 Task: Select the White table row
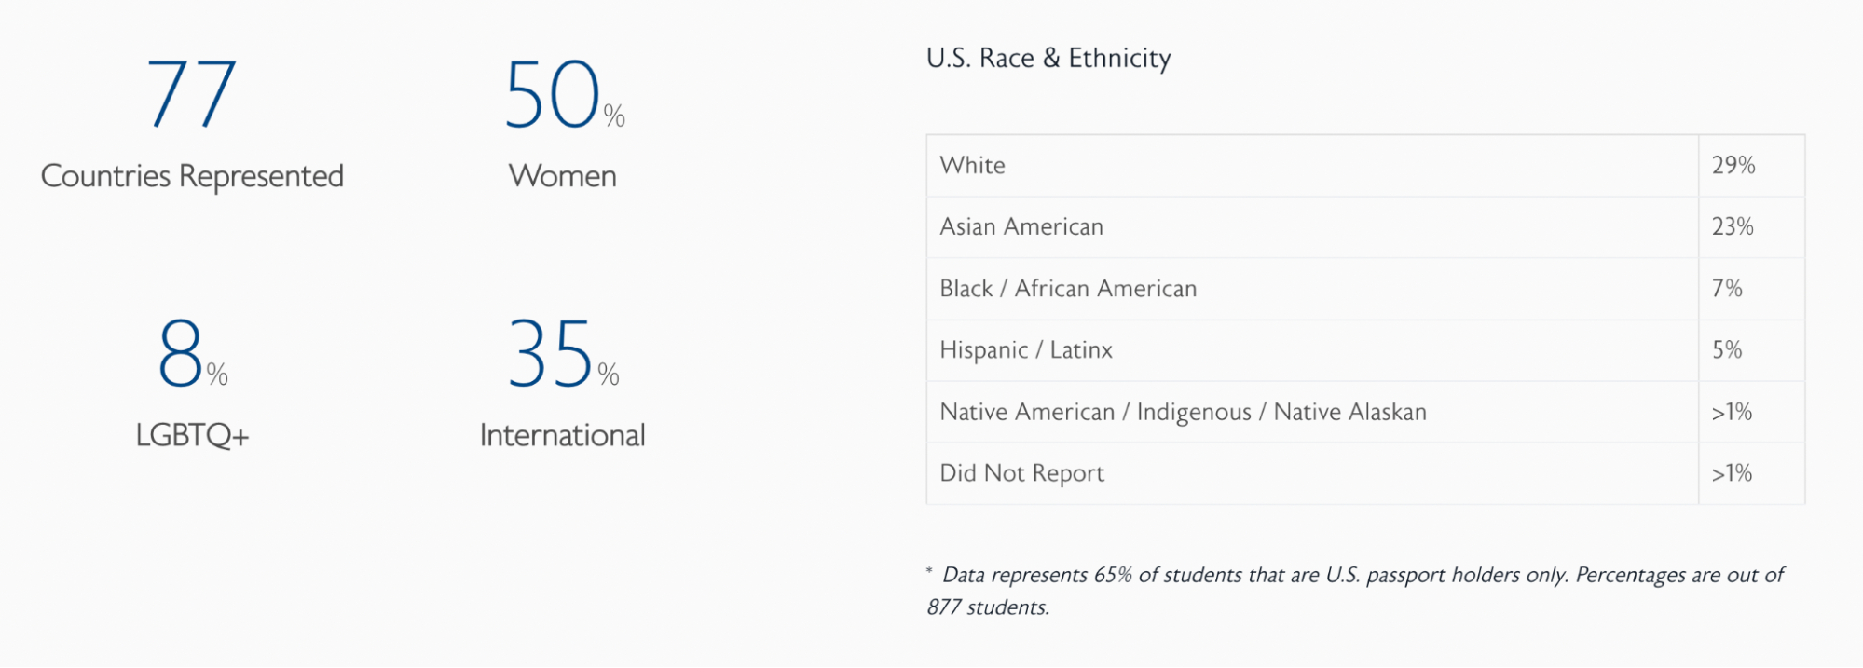point(1365,166)
